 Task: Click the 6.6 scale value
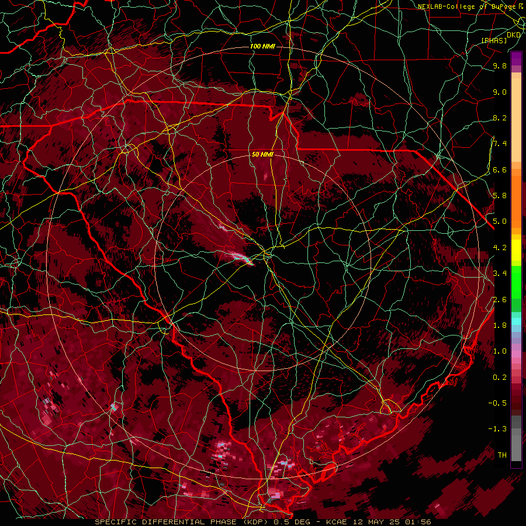pyautogui.click(x=500, y=169)
